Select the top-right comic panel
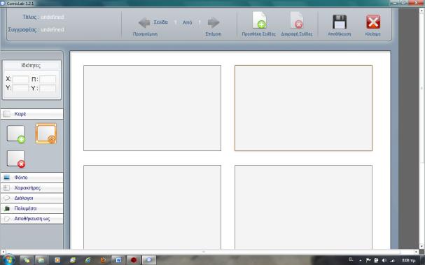Viewport: 425px width, 265px height. coord(304,108)
